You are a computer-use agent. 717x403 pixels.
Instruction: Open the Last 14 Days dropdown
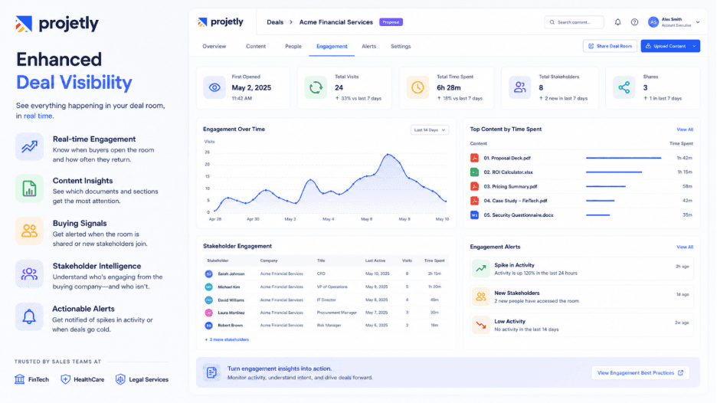pyautogui.click(x=430, y=130)
